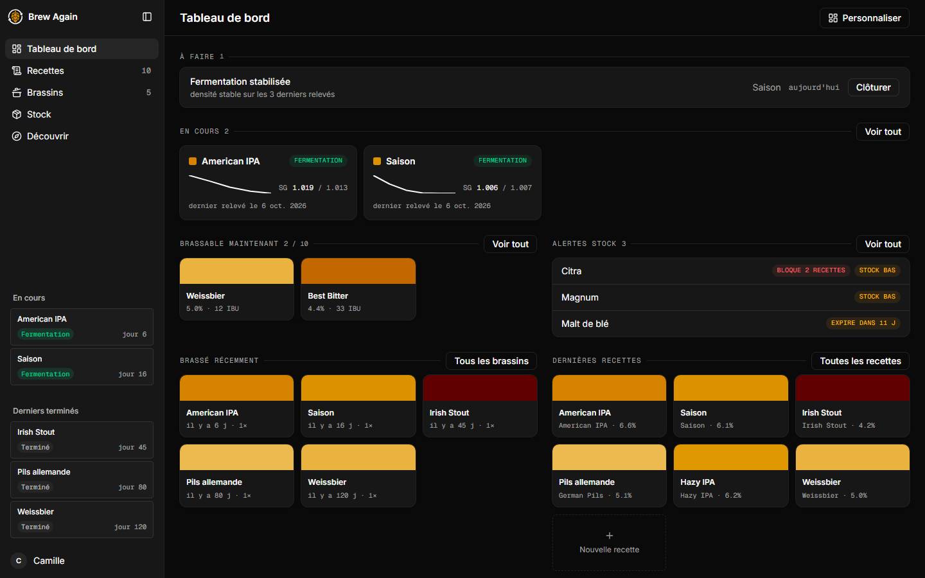925x578 pixels.
Task: Open sidebar Saison jour 16 entry
Action: 82,367
